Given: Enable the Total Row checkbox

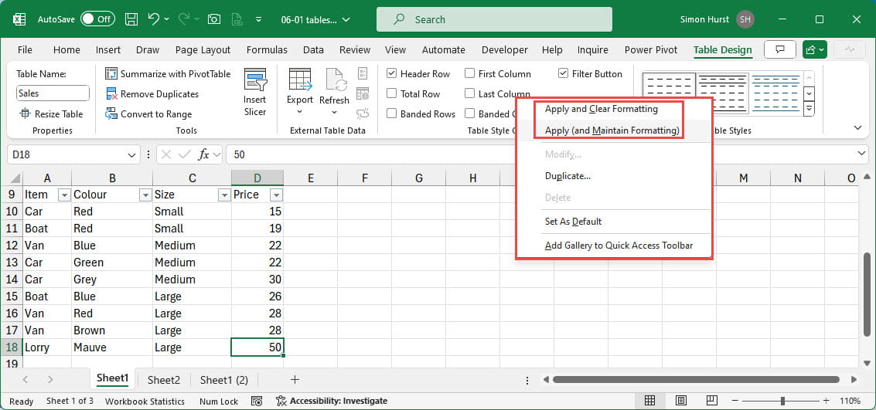Looking at the screenshot, I should pos(392,94).
